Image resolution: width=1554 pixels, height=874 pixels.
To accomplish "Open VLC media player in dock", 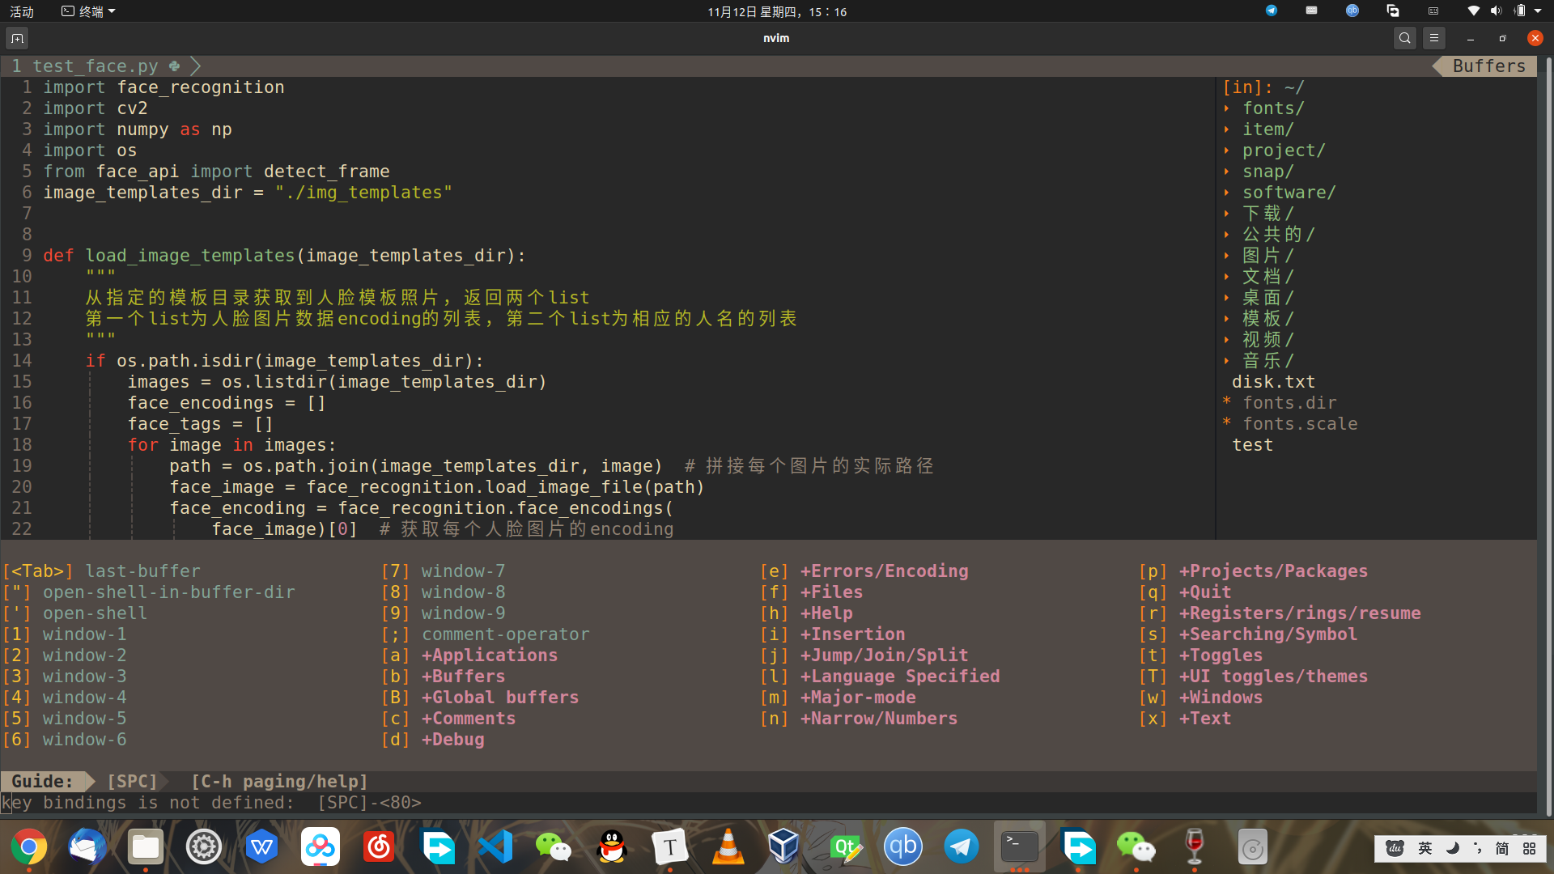I will (728, 847).
